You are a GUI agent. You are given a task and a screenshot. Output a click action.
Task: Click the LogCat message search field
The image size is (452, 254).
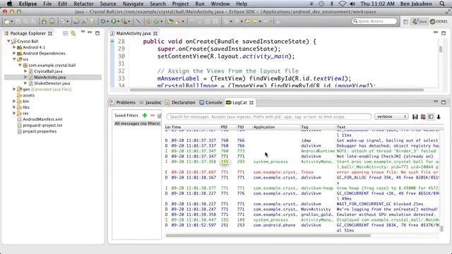click(x=268, y=116)
